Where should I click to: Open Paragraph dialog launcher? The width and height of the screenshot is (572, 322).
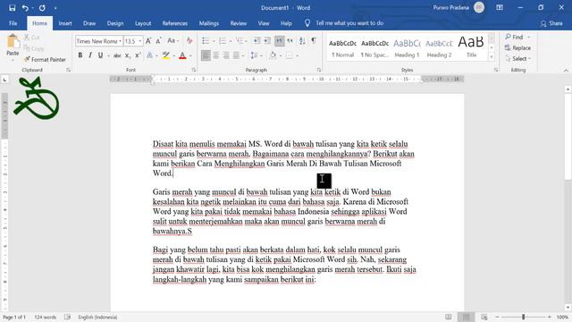pos(319,70)
